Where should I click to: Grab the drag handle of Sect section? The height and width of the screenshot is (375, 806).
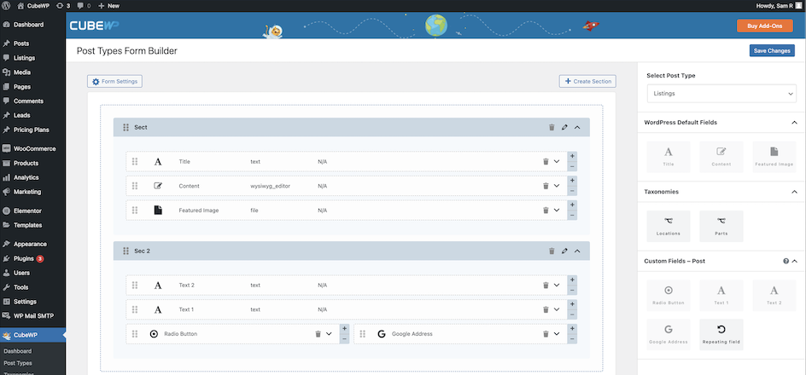pyautogui.click(x=126, y=127)
